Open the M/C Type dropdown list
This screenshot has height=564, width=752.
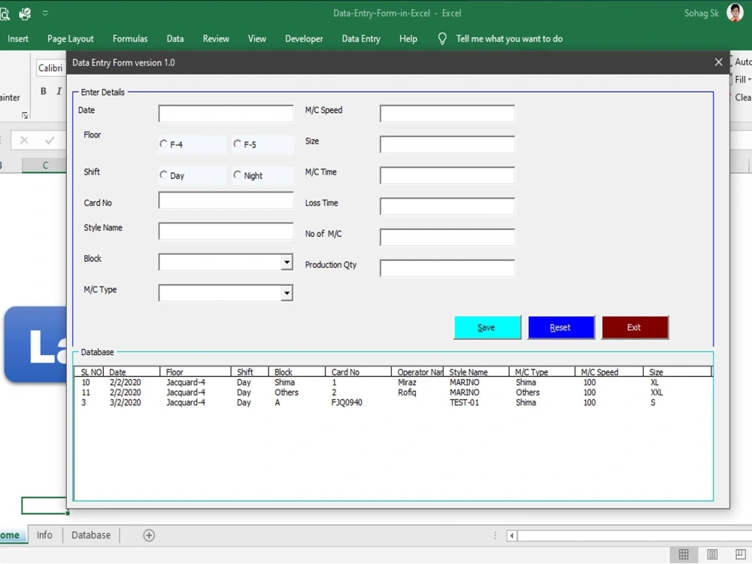coord(287,293)
